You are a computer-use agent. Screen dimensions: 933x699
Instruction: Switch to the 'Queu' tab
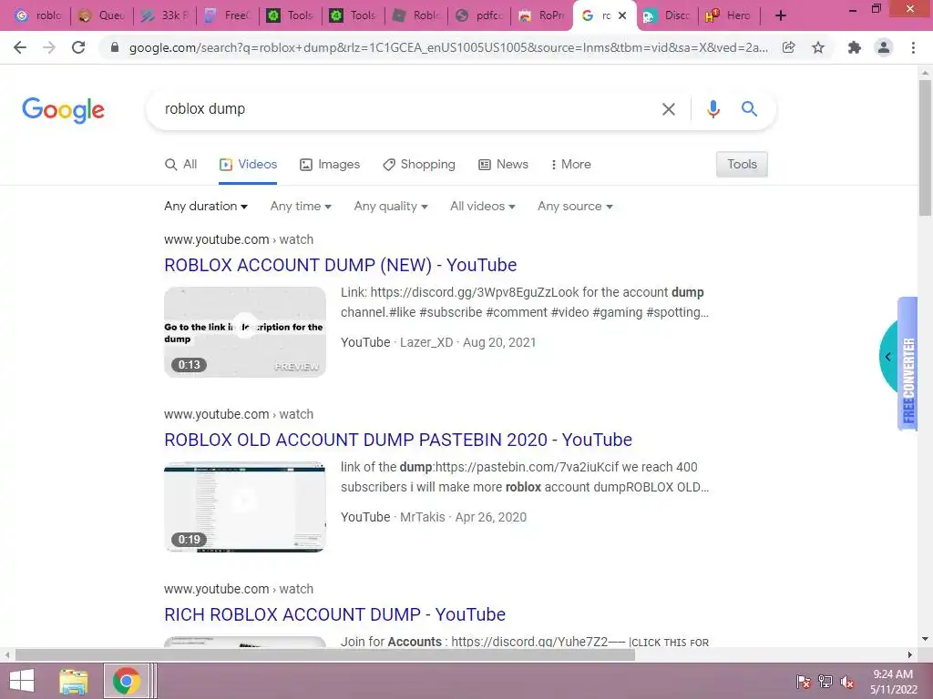[x=102, y=15]
